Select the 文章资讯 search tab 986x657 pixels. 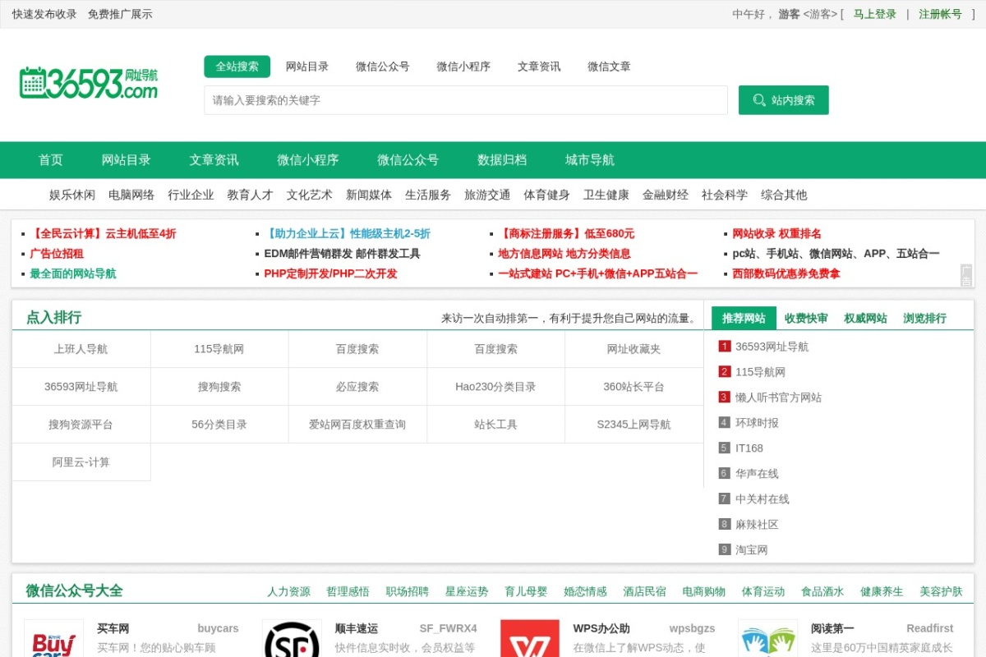click(539, 67)
